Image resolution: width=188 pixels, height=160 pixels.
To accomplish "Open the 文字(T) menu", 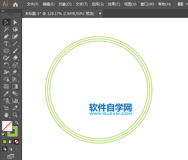I will click(82, 4).
